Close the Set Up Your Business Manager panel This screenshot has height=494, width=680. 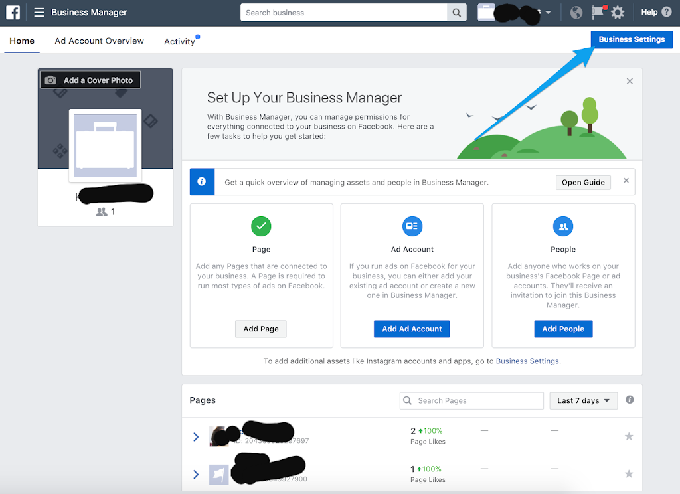630,81
